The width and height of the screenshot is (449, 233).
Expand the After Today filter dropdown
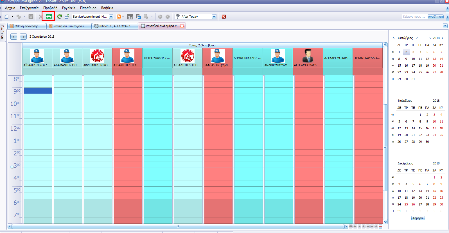pos(214,17)
